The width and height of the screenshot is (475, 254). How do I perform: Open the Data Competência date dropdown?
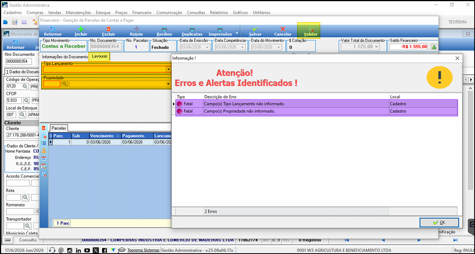(x=243, y=47)
